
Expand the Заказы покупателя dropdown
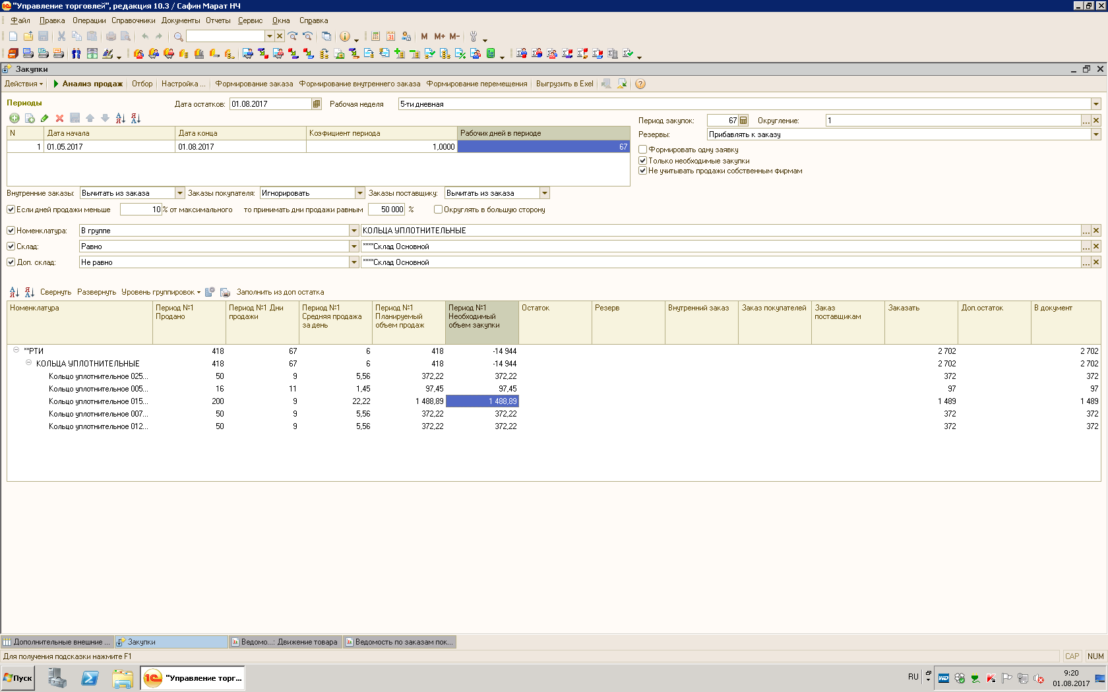[360, 193]
